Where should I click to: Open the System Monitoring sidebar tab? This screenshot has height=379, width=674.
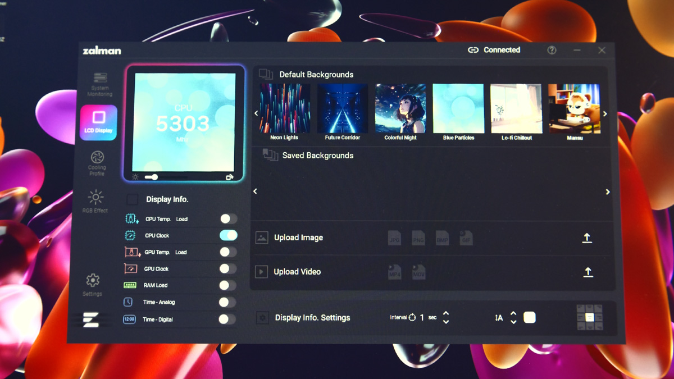(x=99, y=85)
